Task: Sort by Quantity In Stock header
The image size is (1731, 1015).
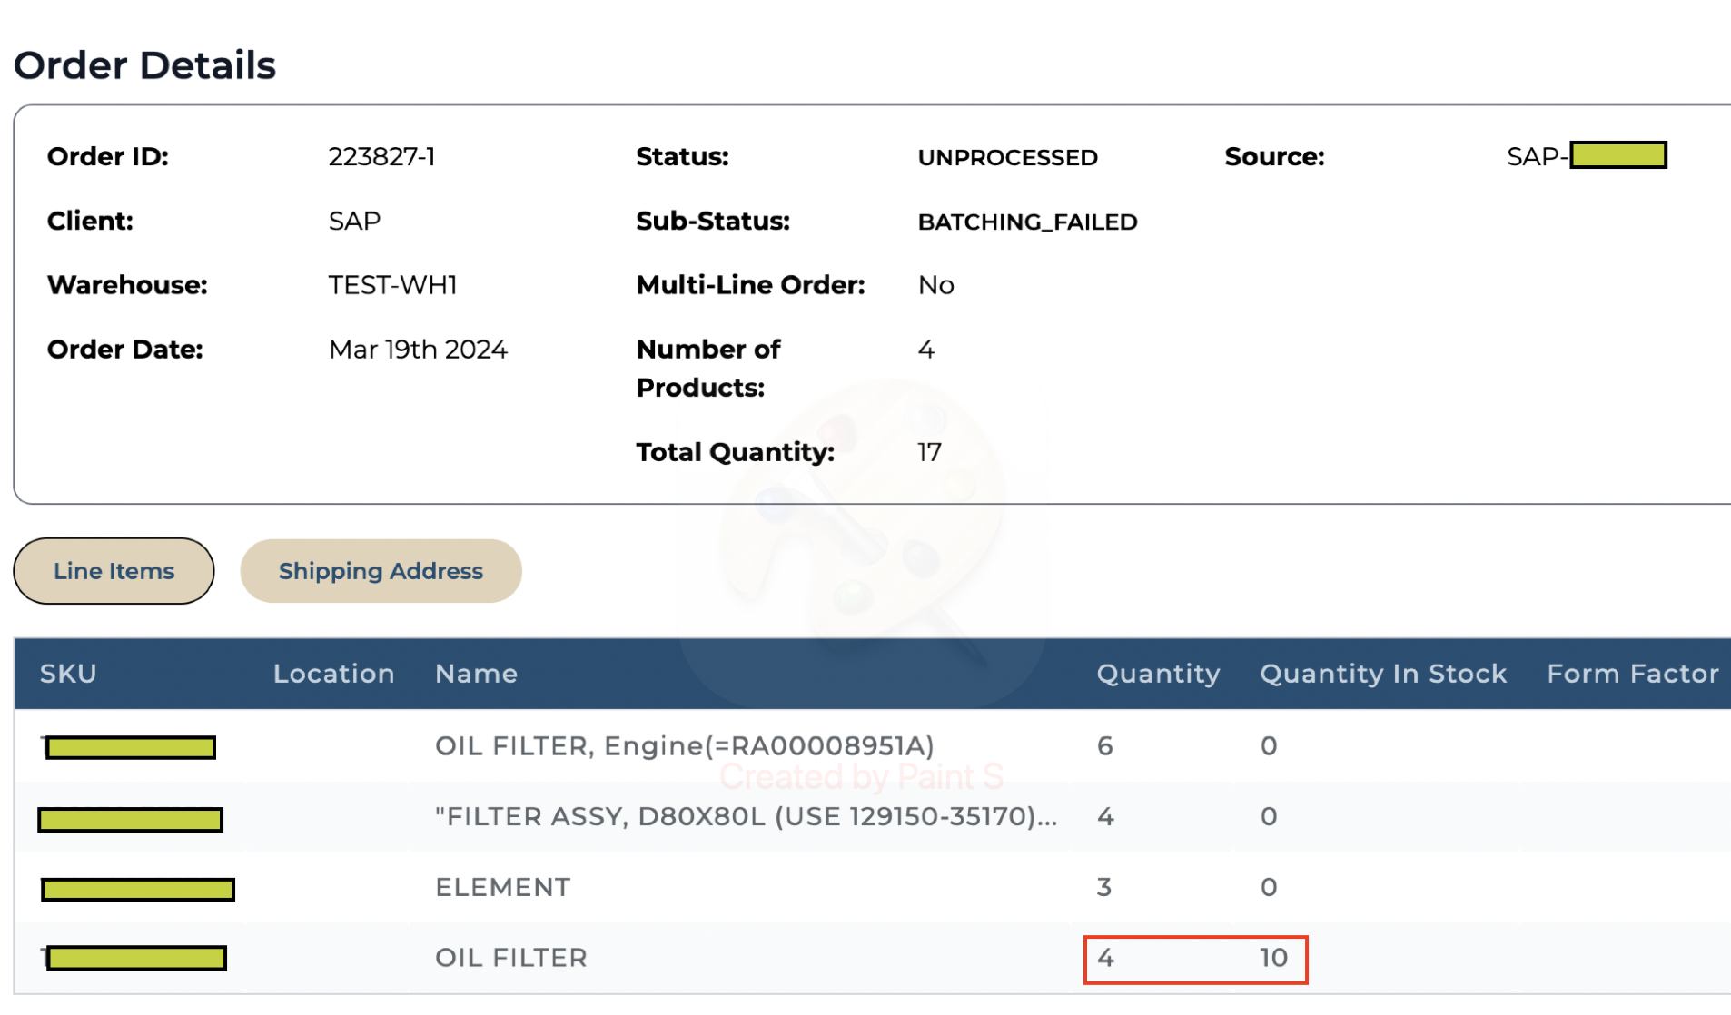Action: click(x=1382, y=674)
